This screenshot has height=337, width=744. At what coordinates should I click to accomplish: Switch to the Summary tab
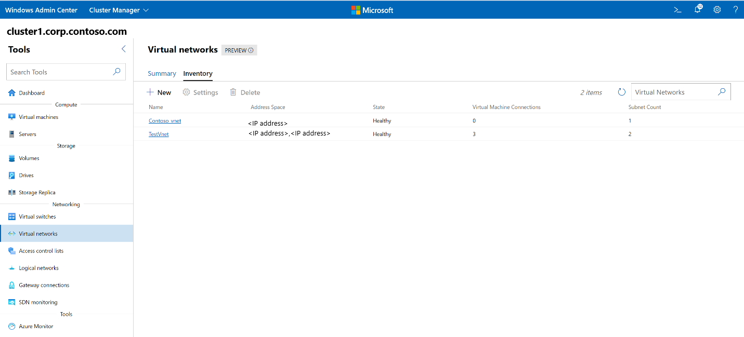(162, 73)
